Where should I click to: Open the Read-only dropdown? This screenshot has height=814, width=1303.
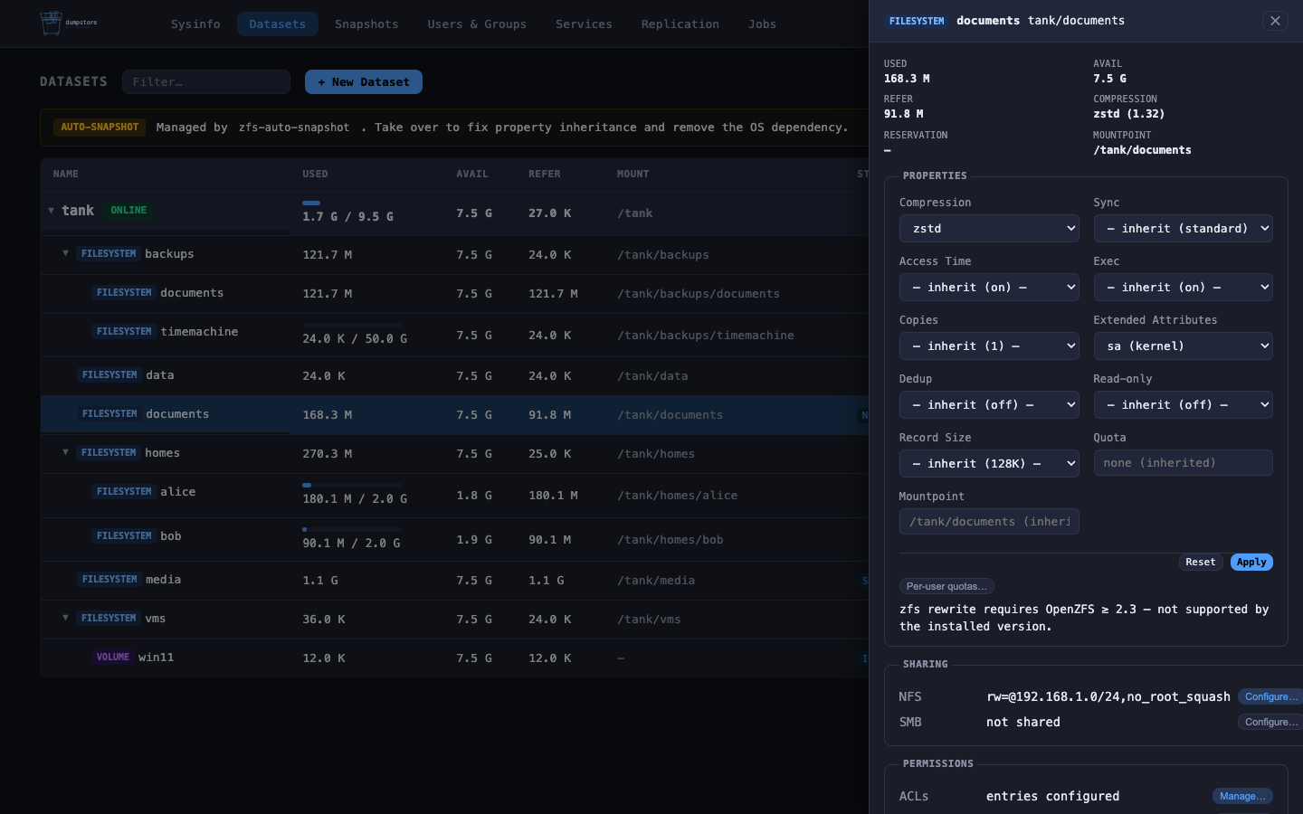[1183, 405]
